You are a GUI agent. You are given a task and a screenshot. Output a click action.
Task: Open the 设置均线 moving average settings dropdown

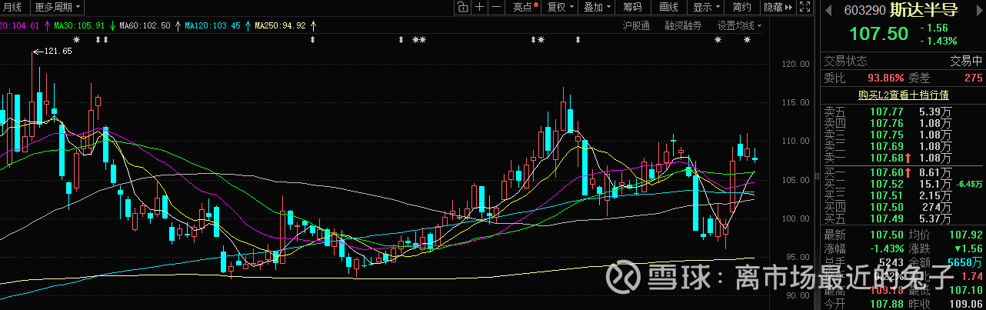[739, 25]
